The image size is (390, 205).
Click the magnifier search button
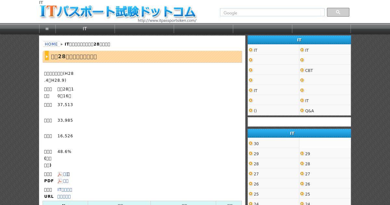(x=338, y=12)
